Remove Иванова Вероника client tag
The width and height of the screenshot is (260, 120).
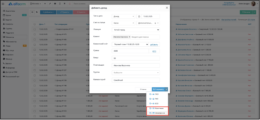point(130,37)
